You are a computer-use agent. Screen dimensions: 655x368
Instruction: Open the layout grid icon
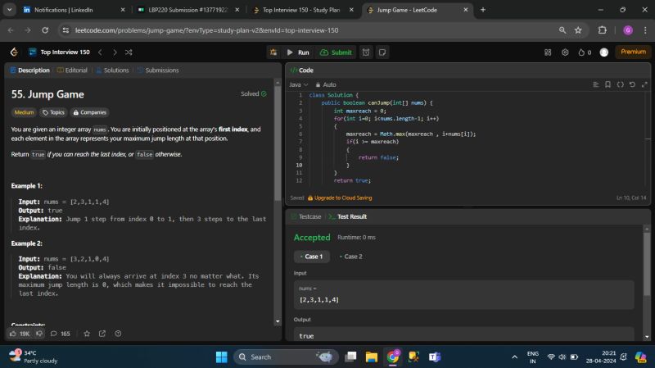tap(548, 52)
